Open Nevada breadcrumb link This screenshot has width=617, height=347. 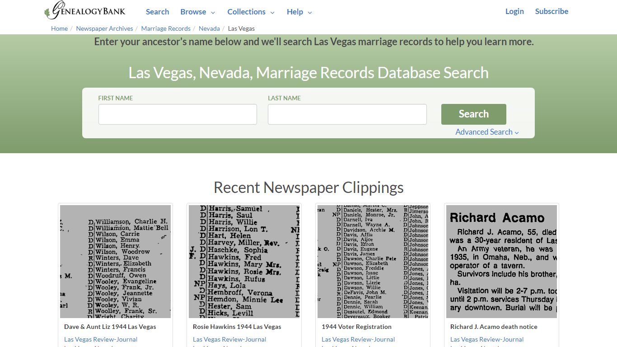209,28
